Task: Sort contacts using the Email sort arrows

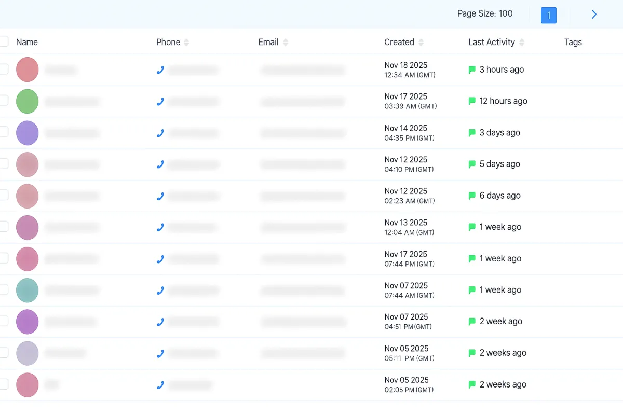Action: [x=286, y=43]
